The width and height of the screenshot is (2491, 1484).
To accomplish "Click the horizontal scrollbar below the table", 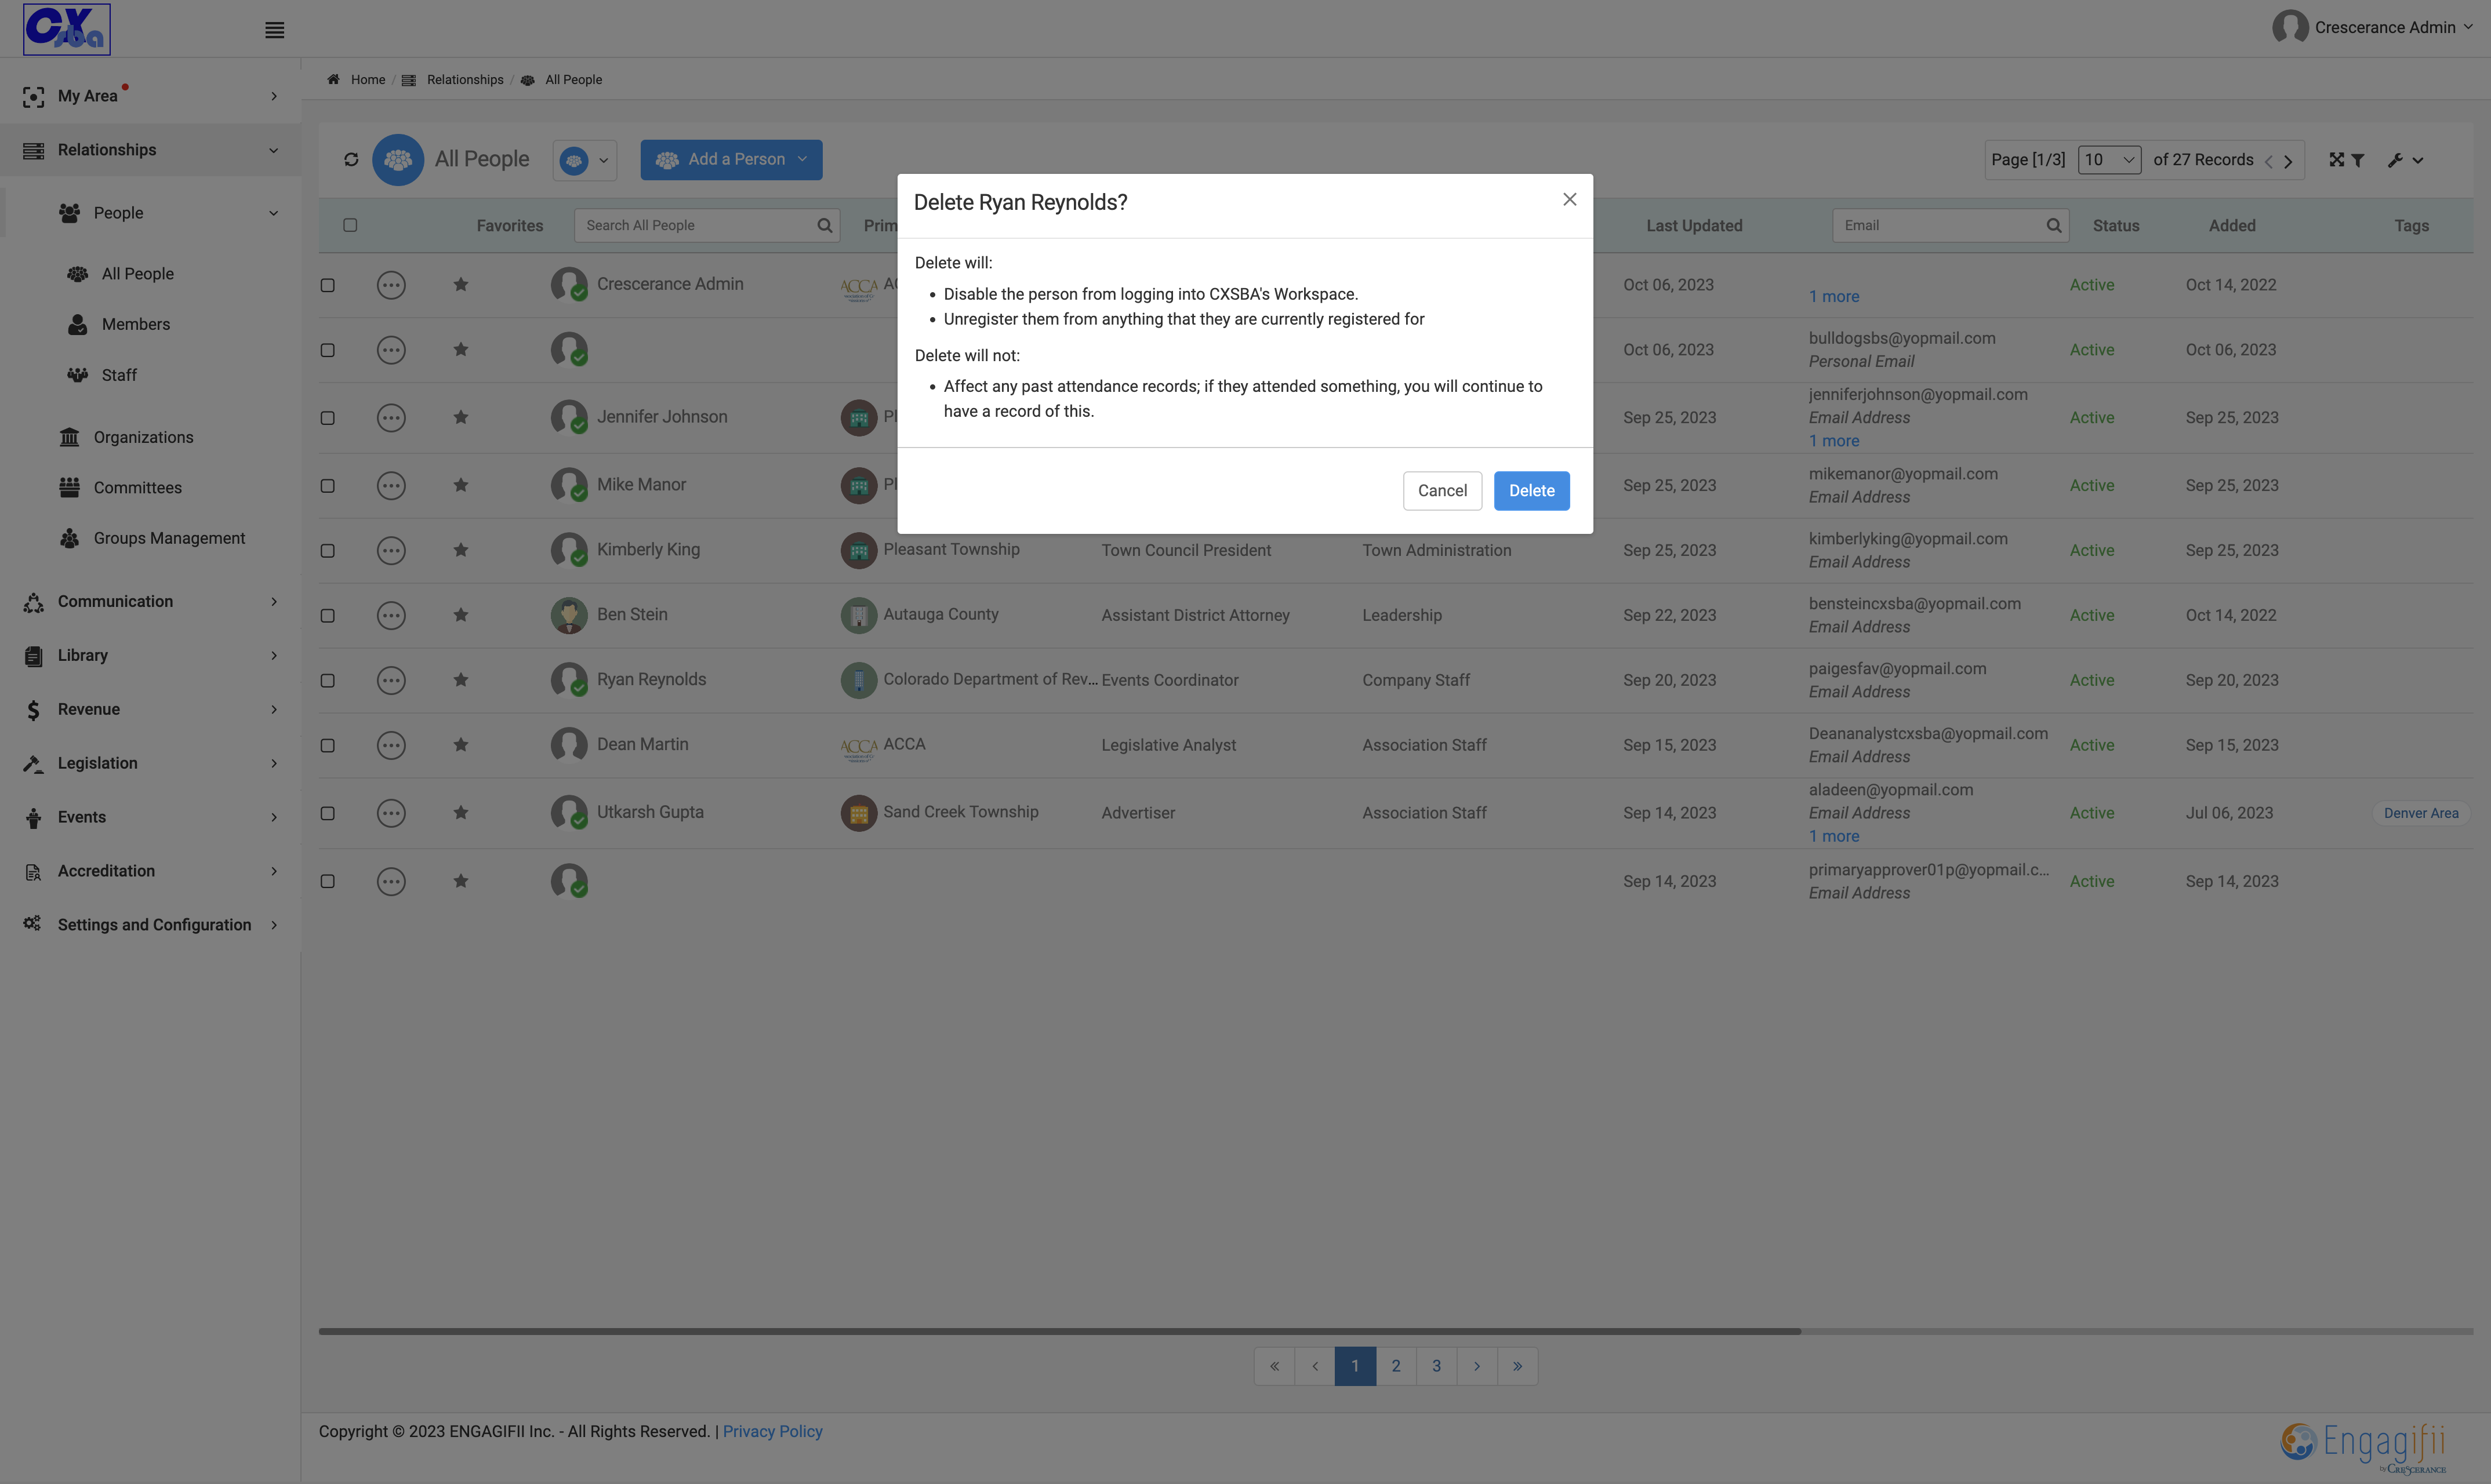I will 1059,1332.
